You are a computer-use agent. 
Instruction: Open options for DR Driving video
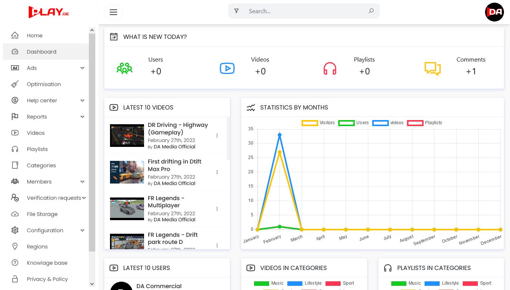point(217,136)
